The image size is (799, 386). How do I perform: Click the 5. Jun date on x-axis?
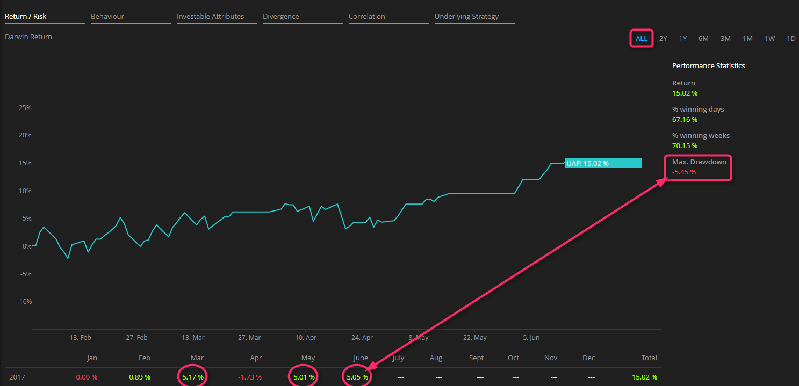[531, 338]
